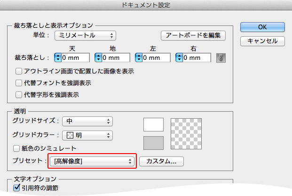Open the プリセット [高解像度] dropdown
Screen dimensions: 292x196
[92, 162]
